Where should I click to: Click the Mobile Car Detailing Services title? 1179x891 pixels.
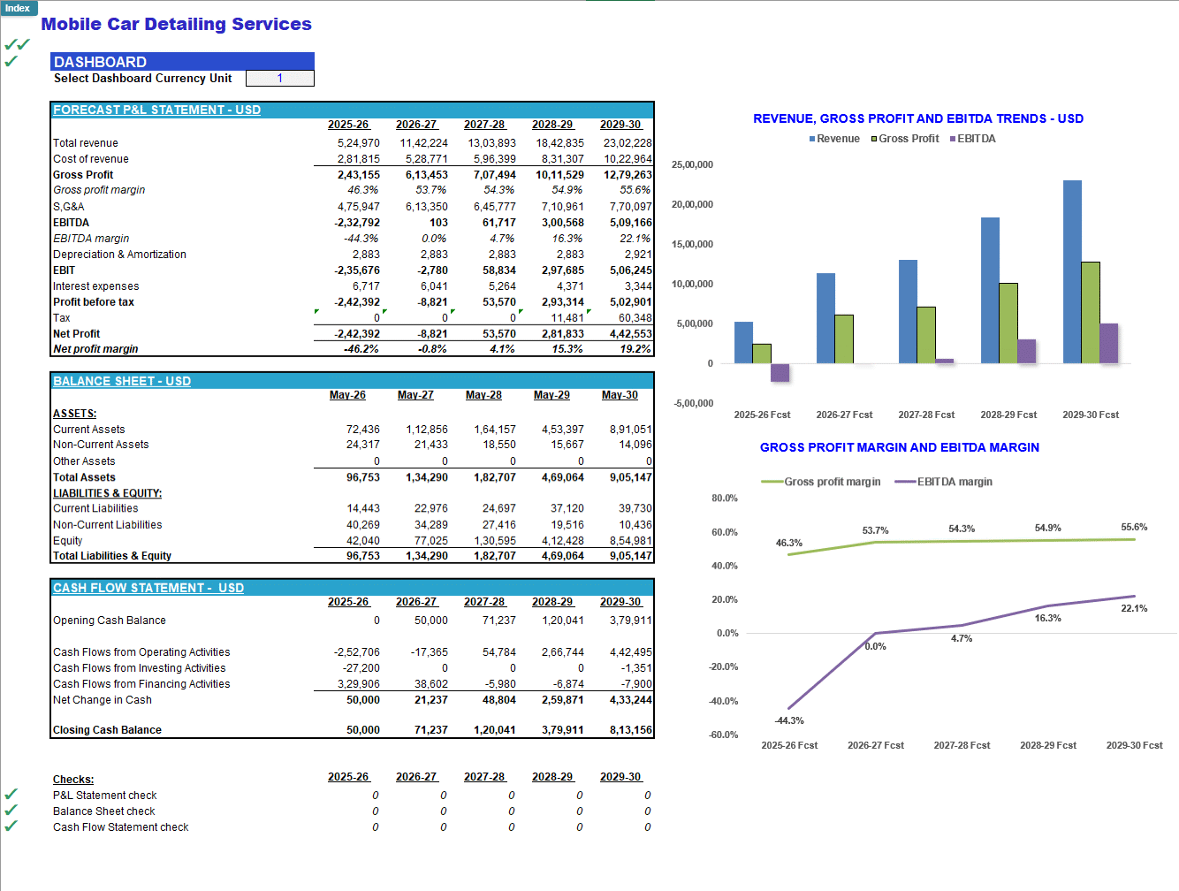point(176,24)
